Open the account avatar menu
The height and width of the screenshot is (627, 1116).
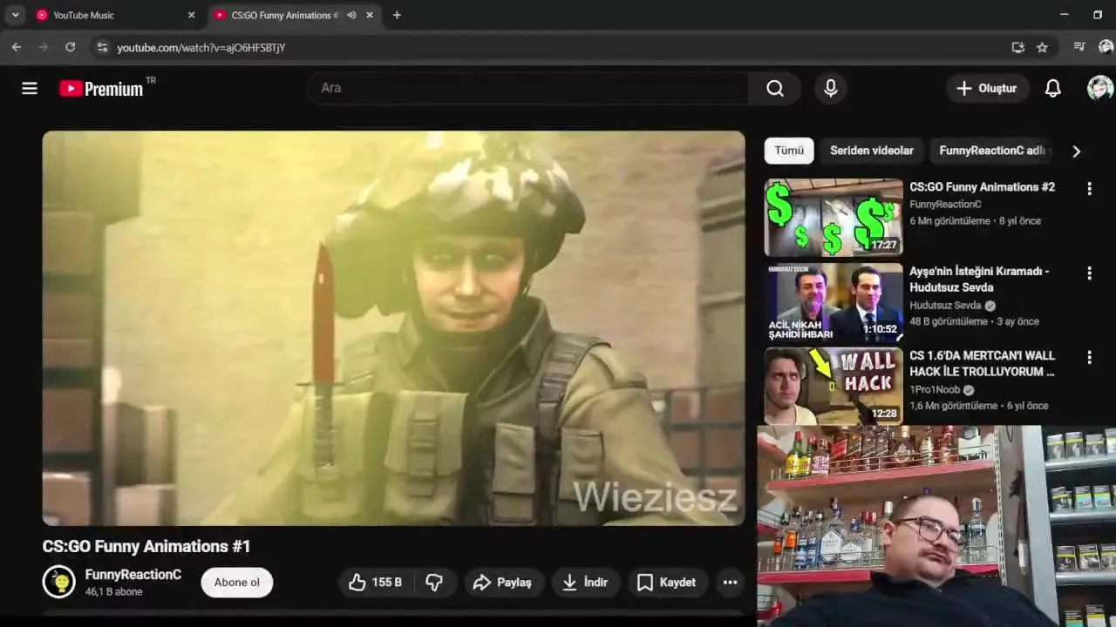pos(1100,88)
